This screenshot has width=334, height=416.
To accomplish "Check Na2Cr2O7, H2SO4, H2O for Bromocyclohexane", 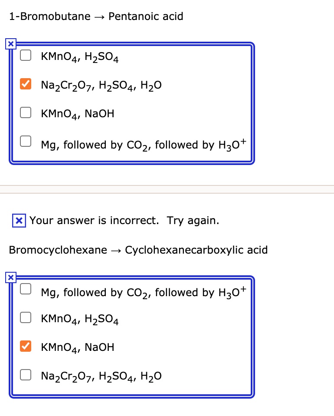I will tap(26, 375).
